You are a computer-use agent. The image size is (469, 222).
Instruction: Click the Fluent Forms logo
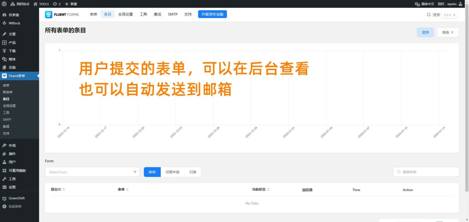(62, 14)
